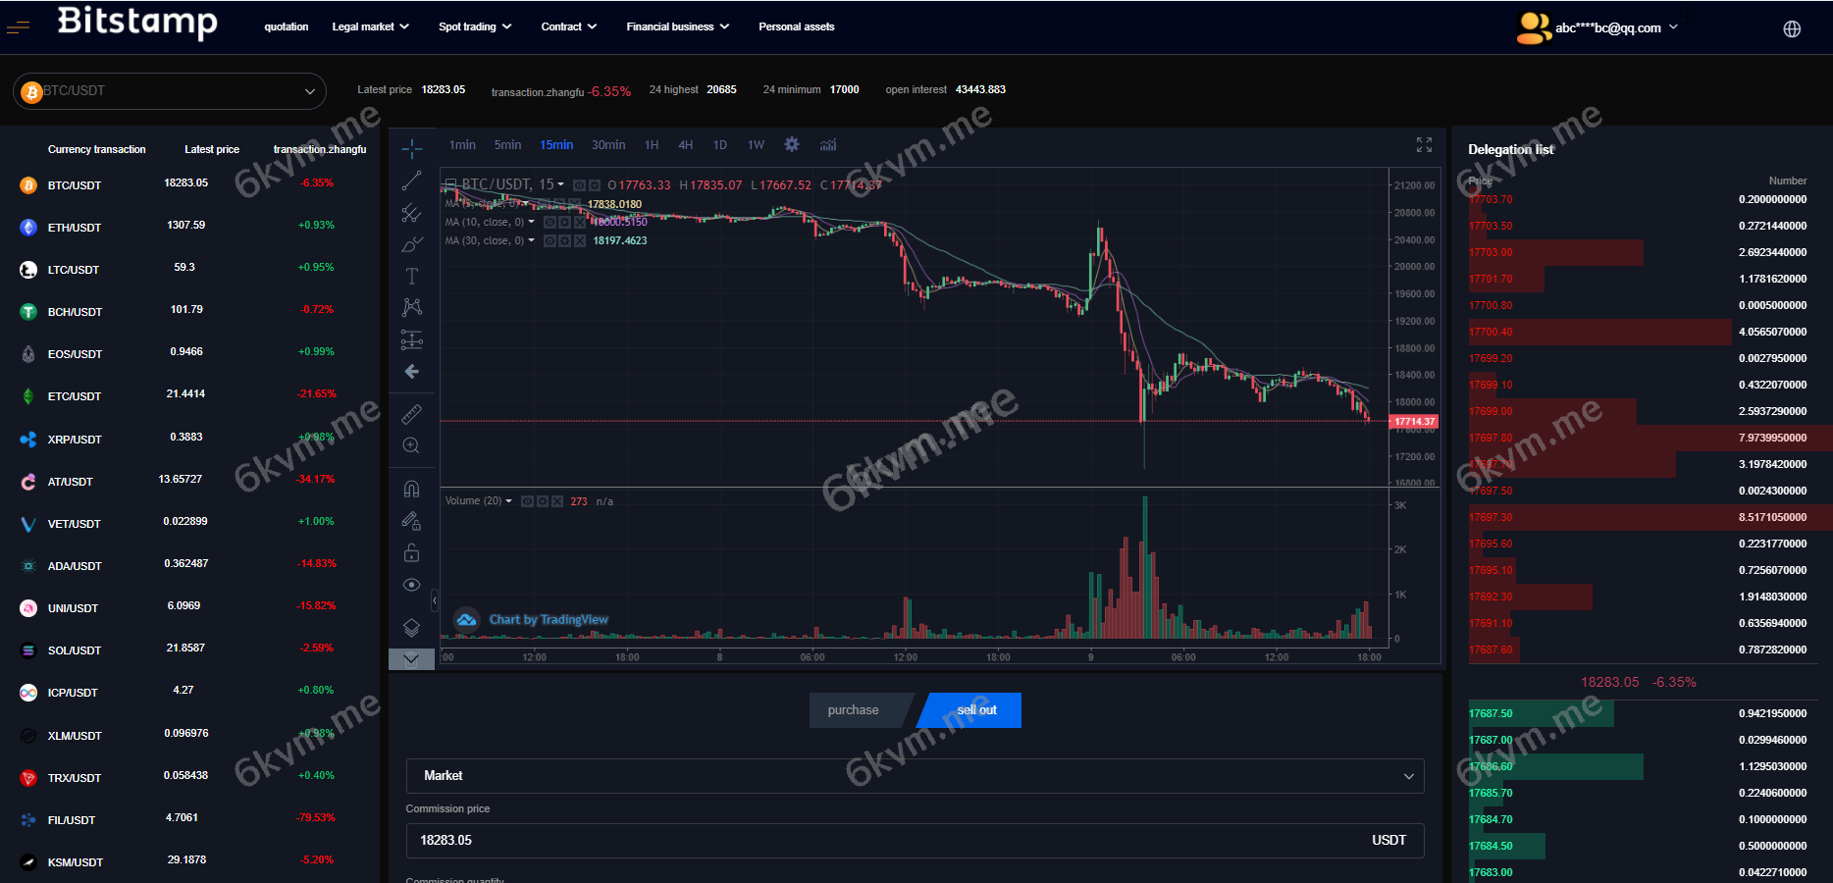1833x883 pixels.
Task: Click the globe language icon
Action: pyautogui.click(x=1792, y=28)
